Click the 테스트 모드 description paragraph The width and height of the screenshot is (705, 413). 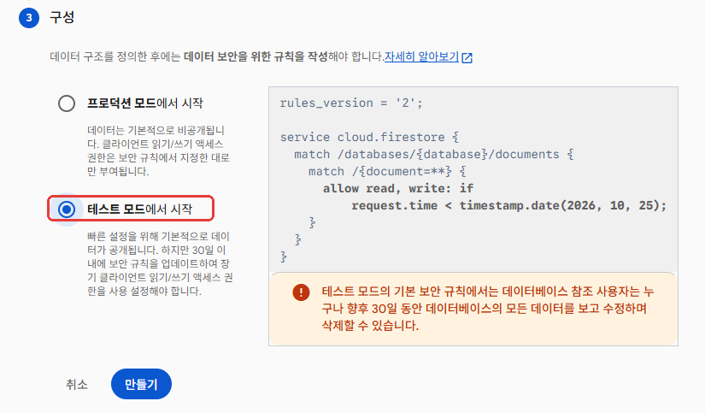pos(160,263)
